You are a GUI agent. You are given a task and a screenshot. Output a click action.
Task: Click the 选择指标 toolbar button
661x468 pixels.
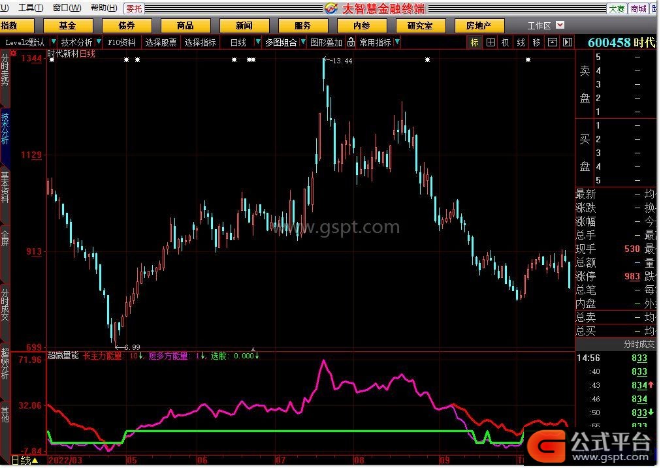point(201,42)
